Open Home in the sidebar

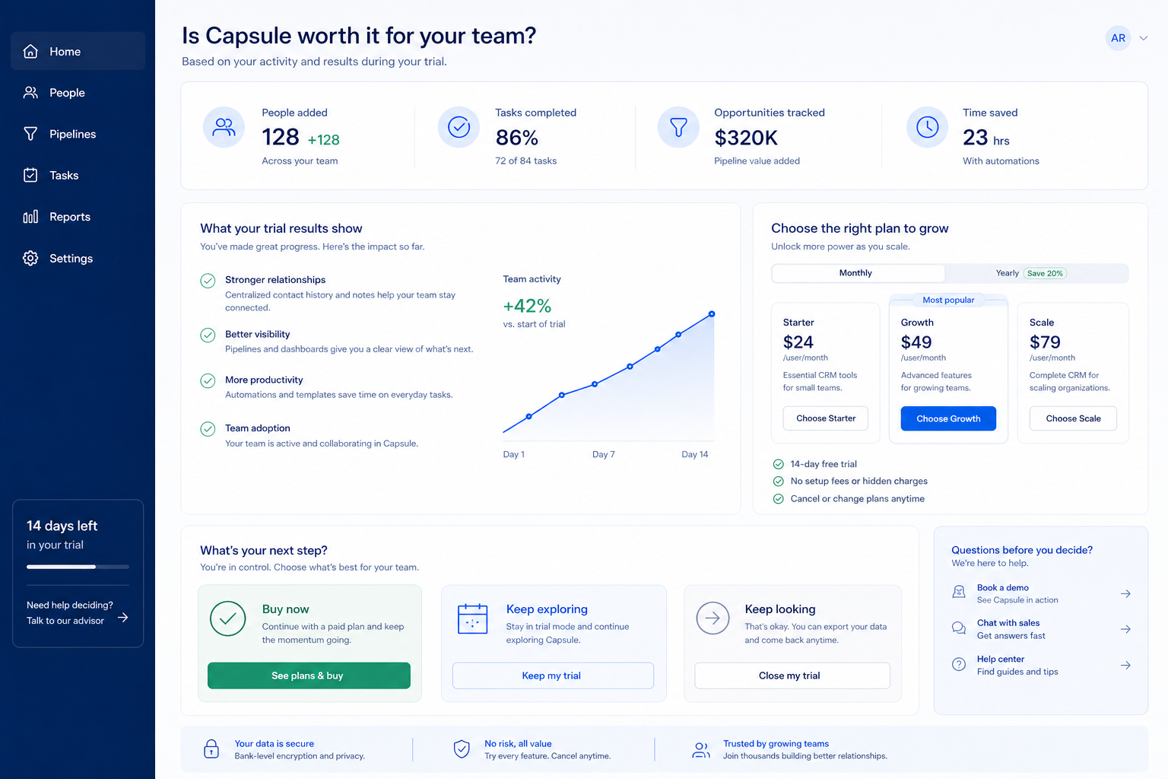(78, 51)
